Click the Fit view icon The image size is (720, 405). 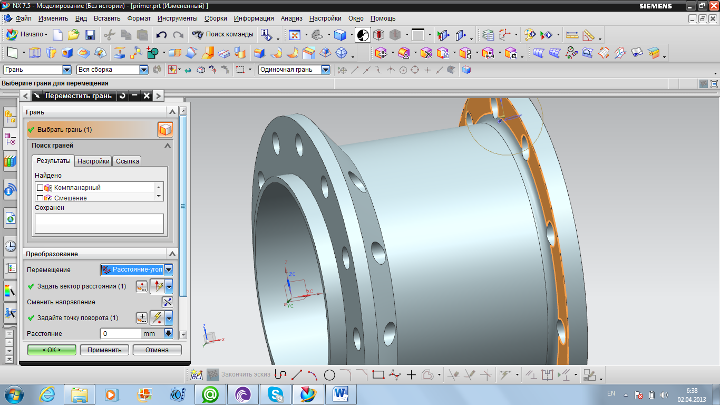[x=294, y=35]
